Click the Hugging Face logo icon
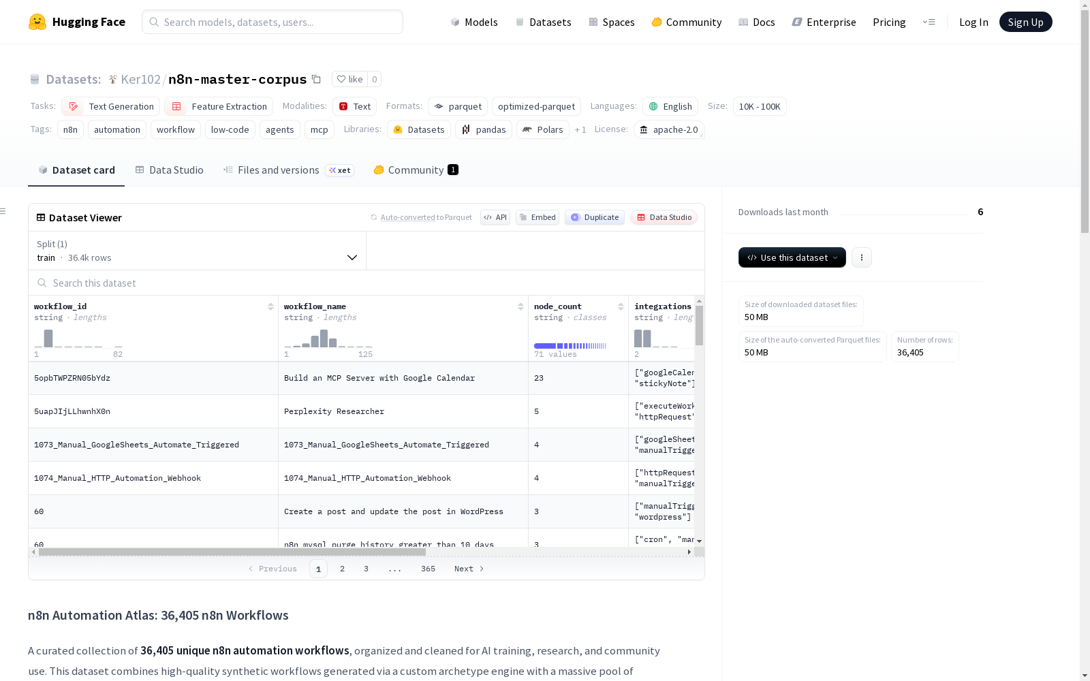 (37, 22)
